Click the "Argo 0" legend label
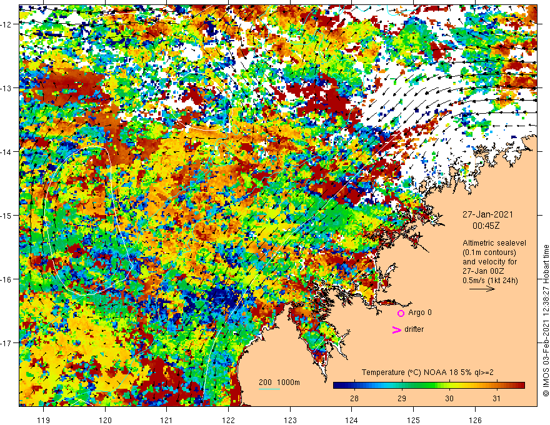Image resolution: width=550 pixels, height=425 pixels. click(420, 312)
